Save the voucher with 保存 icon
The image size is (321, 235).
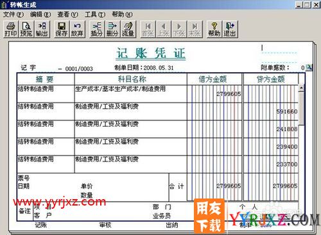point(62,29)
